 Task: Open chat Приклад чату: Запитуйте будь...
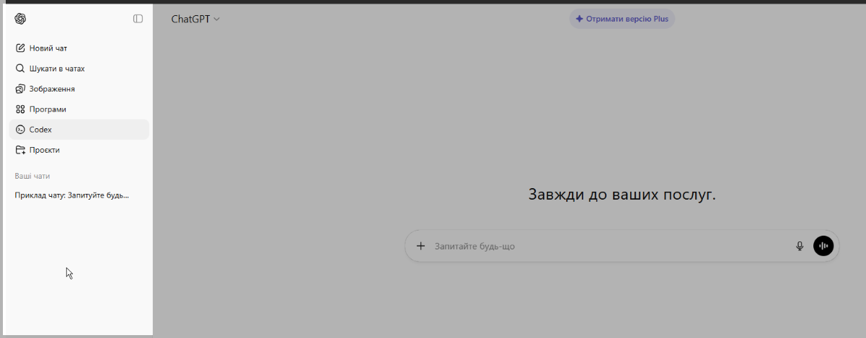pos(72,195)
